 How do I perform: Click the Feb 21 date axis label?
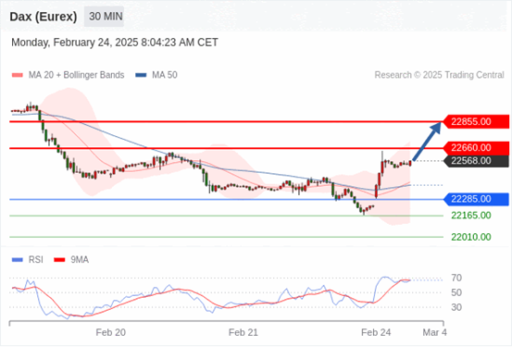244,332
